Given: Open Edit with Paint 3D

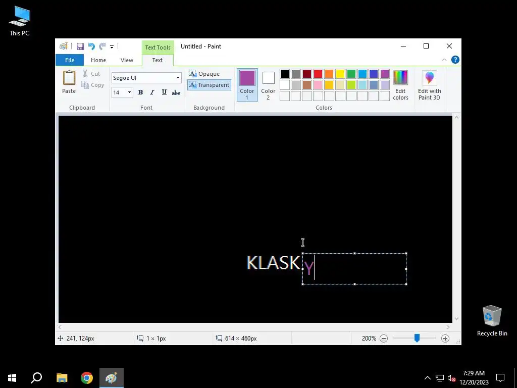Looking at the screenshot, I should point(429,85).
